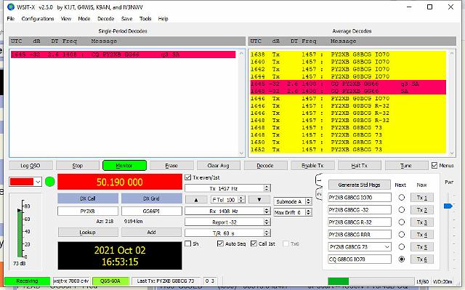The width and height of the screenshot is (465, 290).
Task: Select Next radio button for Tx 1
Action: tap(402, 197)
